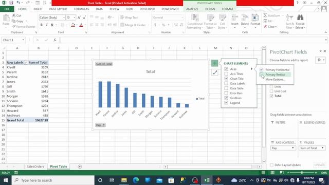This screenshot has height=185, width=329.
Task: Click the Chart Elements plus button
Action: click(214, 63)
